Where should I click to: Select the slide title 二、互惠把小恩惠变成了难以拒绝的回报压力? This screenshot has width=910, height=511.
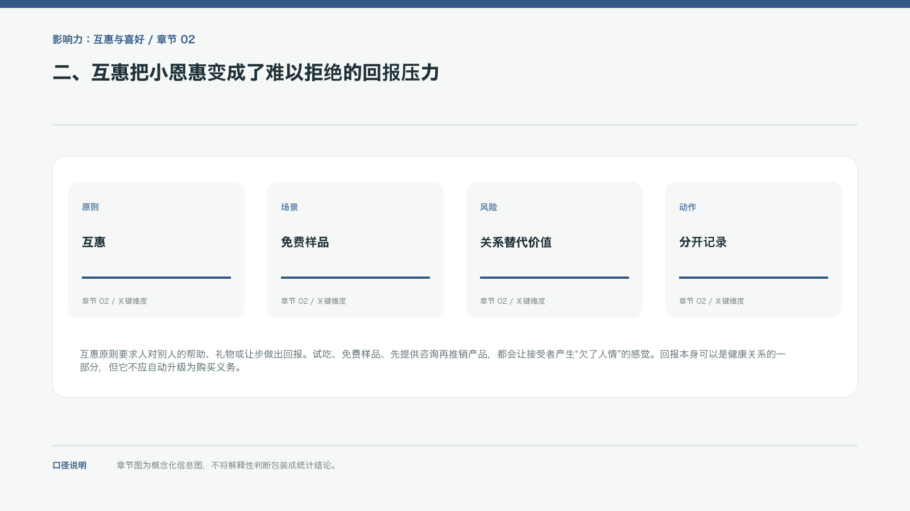[246, 73]
